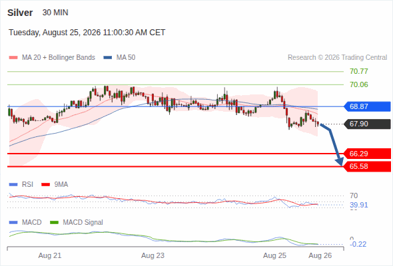Click the 9MA red legend marker
Image resolution: width=393 pixels, height=266 pixels.
tap(45, 185)
